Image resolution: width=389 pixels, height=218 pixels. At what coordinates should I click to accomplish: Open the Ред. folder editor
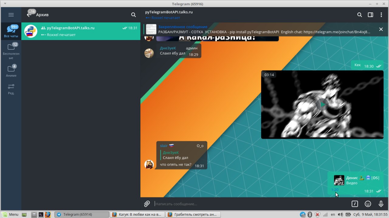pos(11,89)
